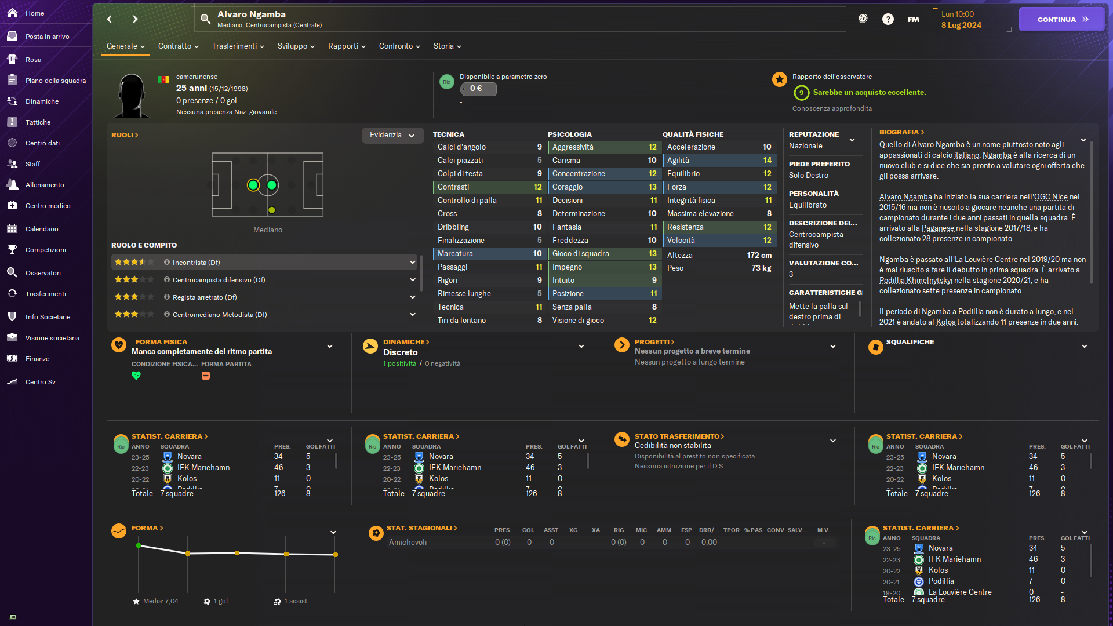
Task: Click the first point on Forma graph
Action: point(139,545)
